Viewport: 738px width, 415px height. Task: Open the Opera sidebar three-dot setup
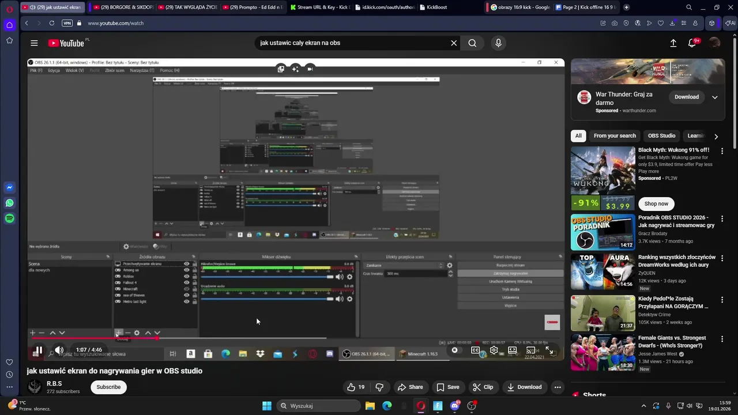[10, 387]
